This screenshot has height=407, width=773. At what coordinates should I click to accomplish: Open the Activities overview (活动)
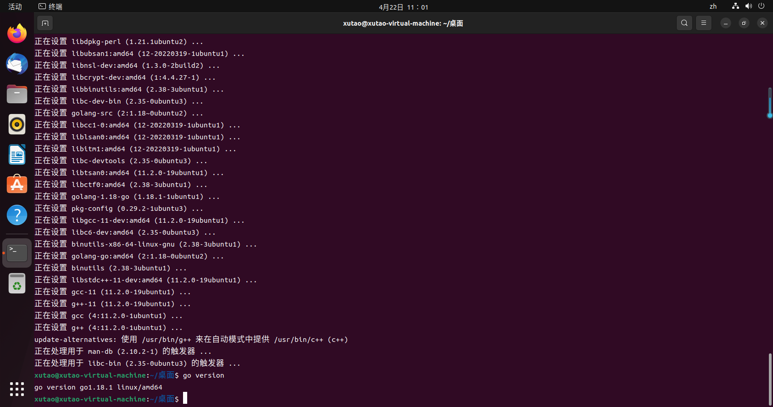pyautogui.click(x=15, y=6)
